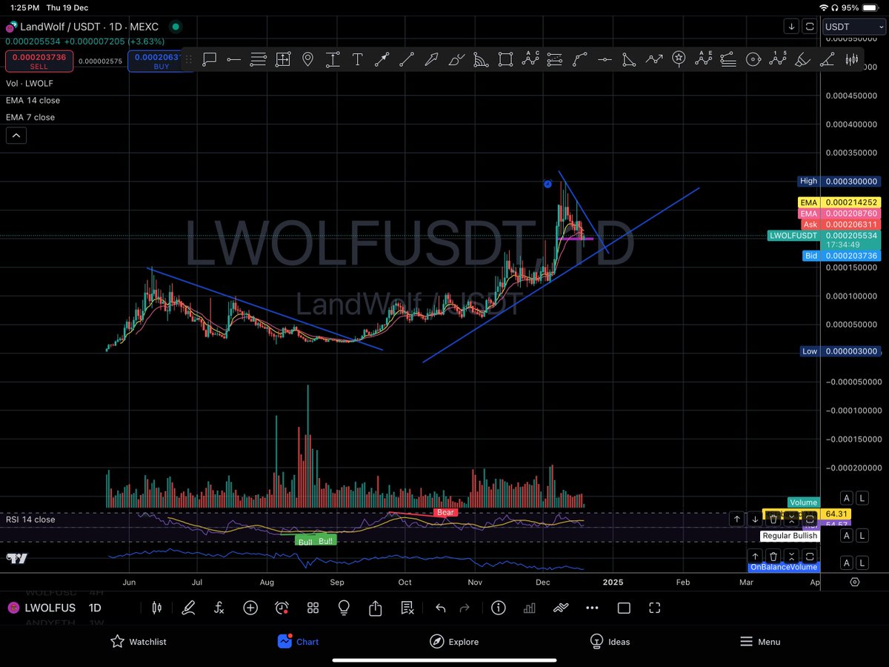The image size is (889, 667).
Task: Select the eraser tool in drawing toolbar
Action: 802,59
